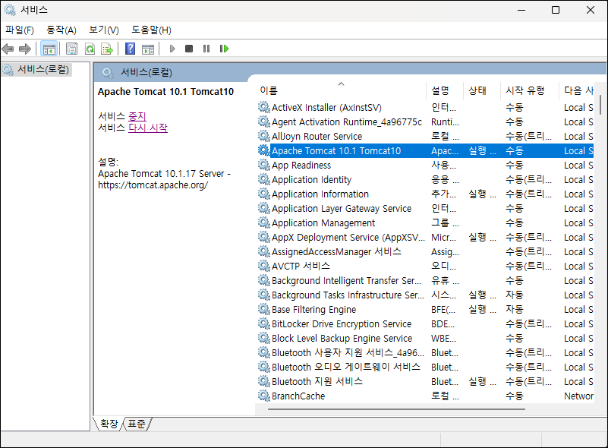Click the 다시 시작 service link
The height and width of the screenshot is (448, 608).
pos(148,128)
